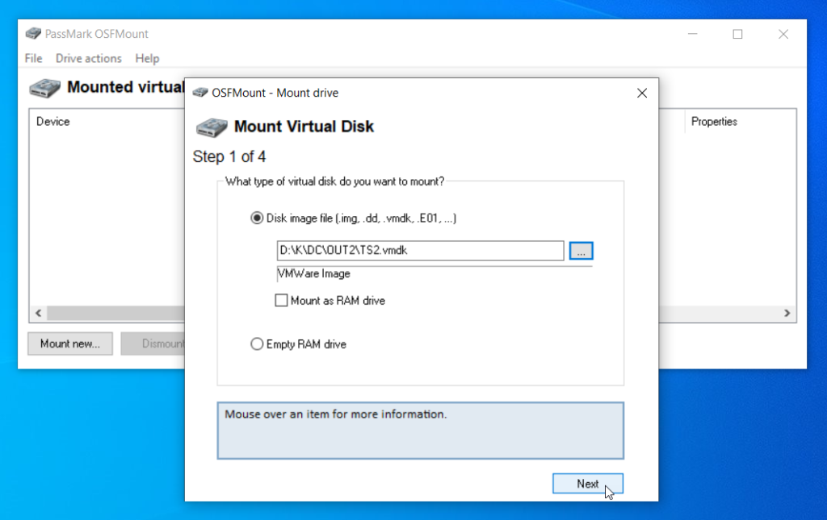Click the left scroll arrow in device list
This screenshot has width=827, height=520.
click(39, 313)
